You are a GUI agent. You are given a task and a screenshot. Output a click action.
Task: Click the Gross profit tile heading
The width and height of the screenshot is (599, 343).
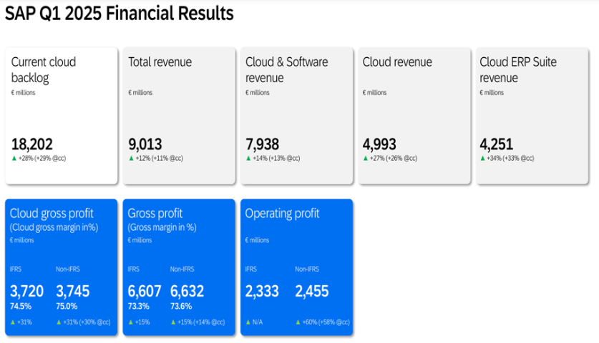[x=155, y=214]
